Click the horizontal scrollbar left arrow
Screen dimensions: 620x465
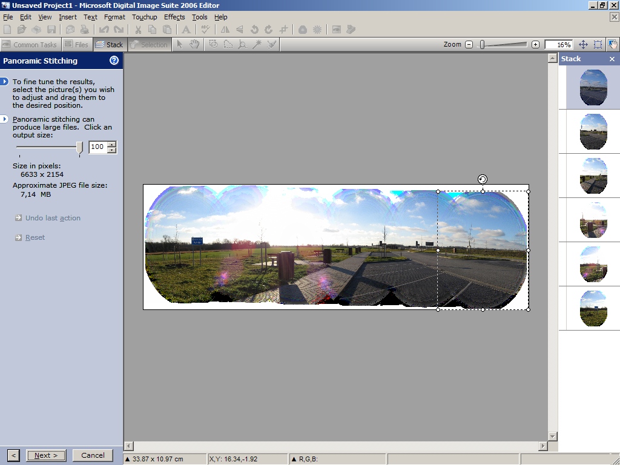(129, 446)
